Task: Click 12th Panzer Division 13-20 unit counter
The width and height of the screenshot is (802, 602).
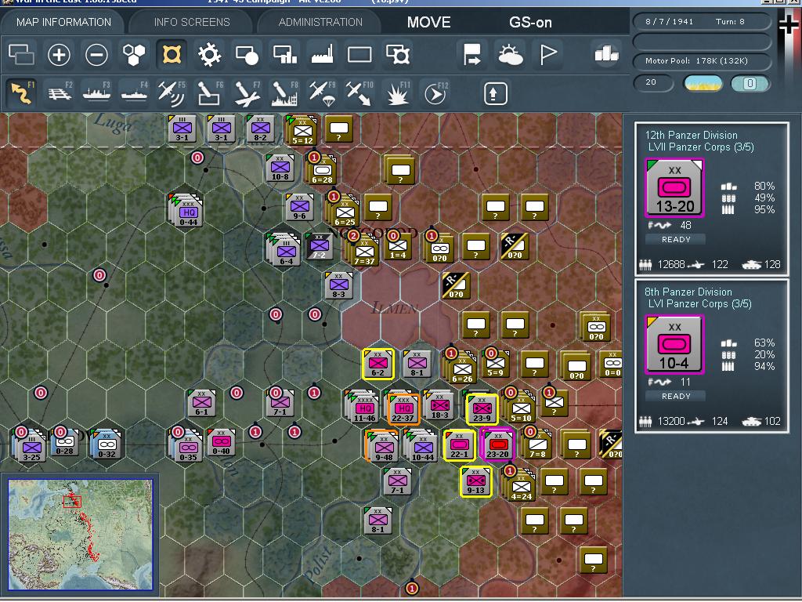Action: [x=674, y=188]
